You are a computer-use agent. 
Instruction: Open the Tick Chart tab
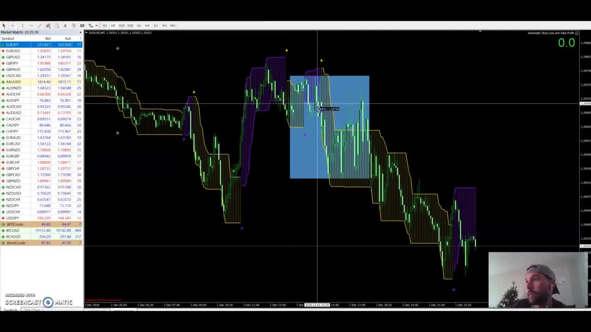[x=32, y=310]
